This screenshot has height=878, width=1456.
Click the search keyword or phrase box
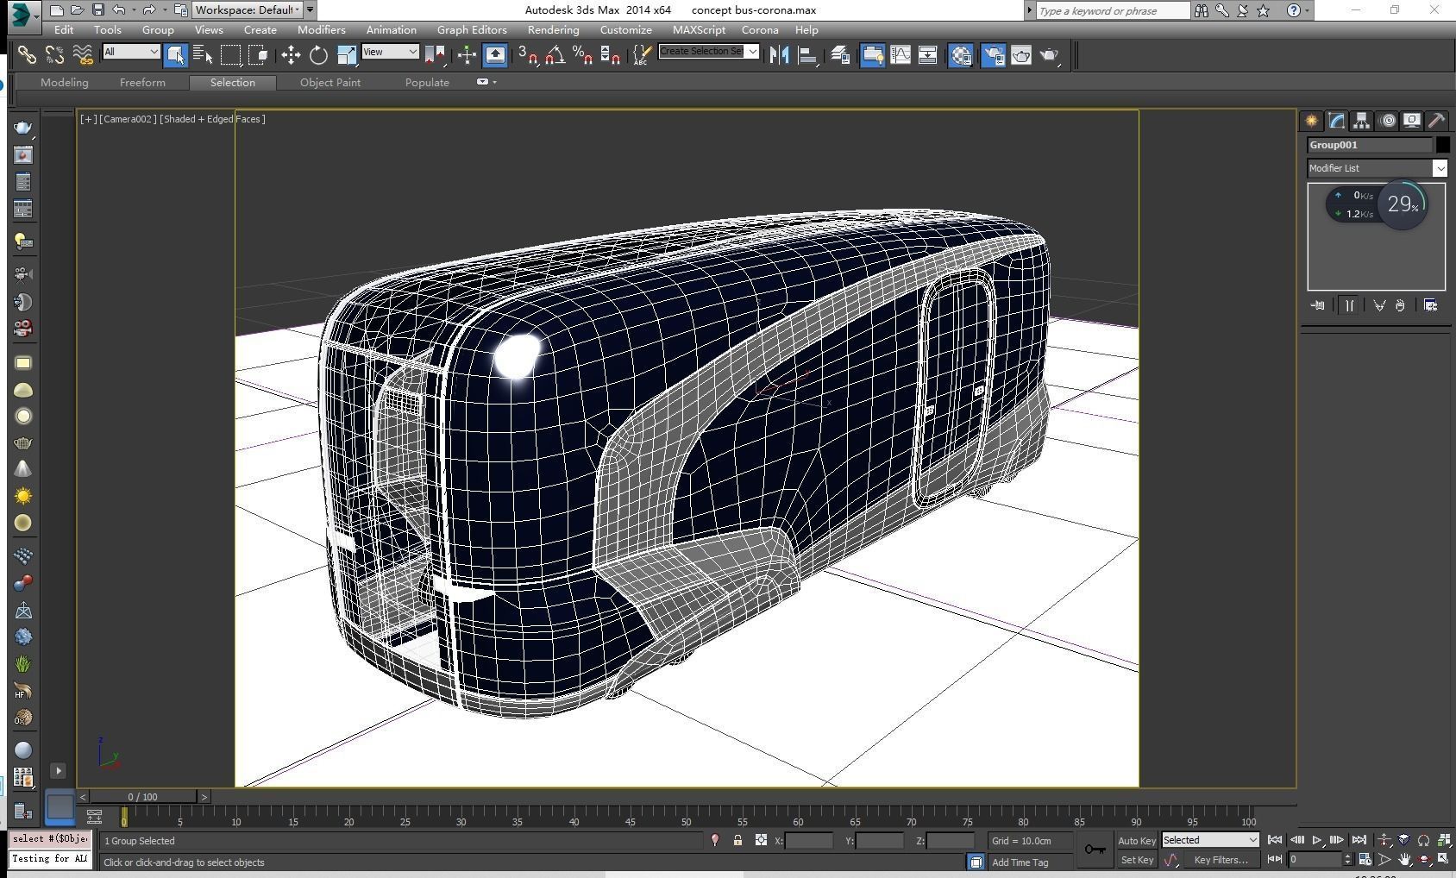pos(1113,10)
